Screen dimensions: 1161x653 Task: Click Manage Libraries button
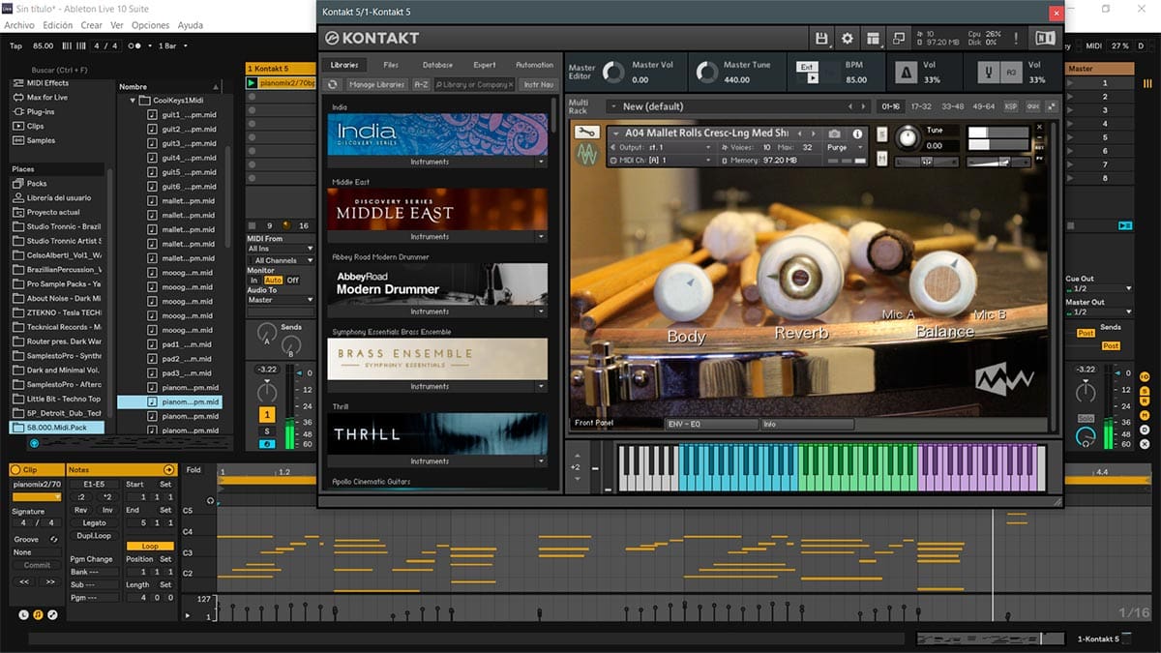point(376,85)
